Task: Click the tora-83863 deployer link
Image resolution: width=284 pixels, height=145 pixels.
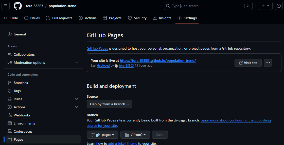Action: 127,66
